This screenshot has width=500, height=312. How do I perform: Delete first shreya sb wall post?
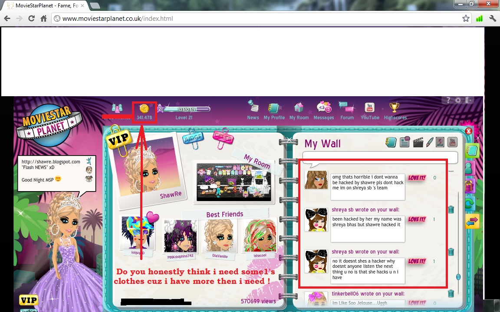point(451,209)
